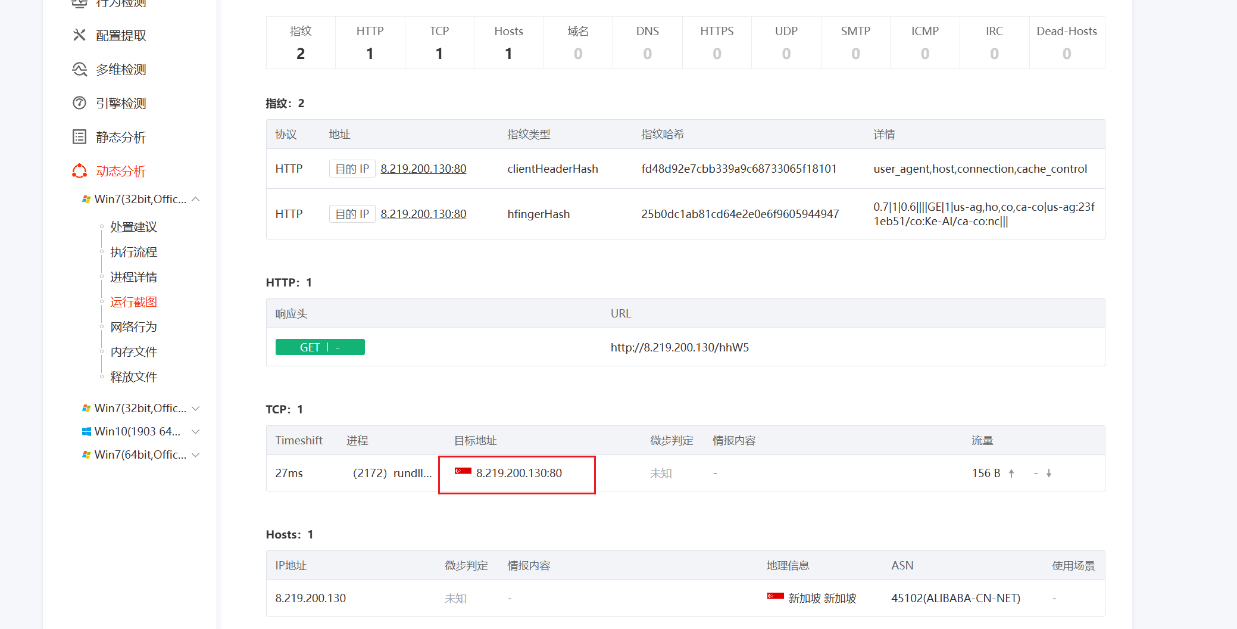Open the hfingerHash row IP link
The image size is (1237, 629).
423,214
